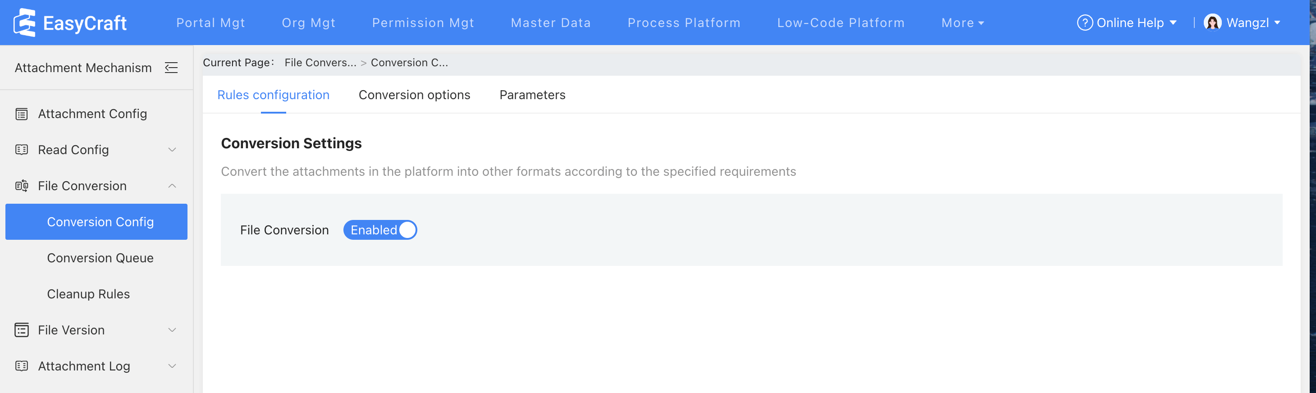
Task: Click File Convers... breadcrumb link
Action: (x=320, y=62)
